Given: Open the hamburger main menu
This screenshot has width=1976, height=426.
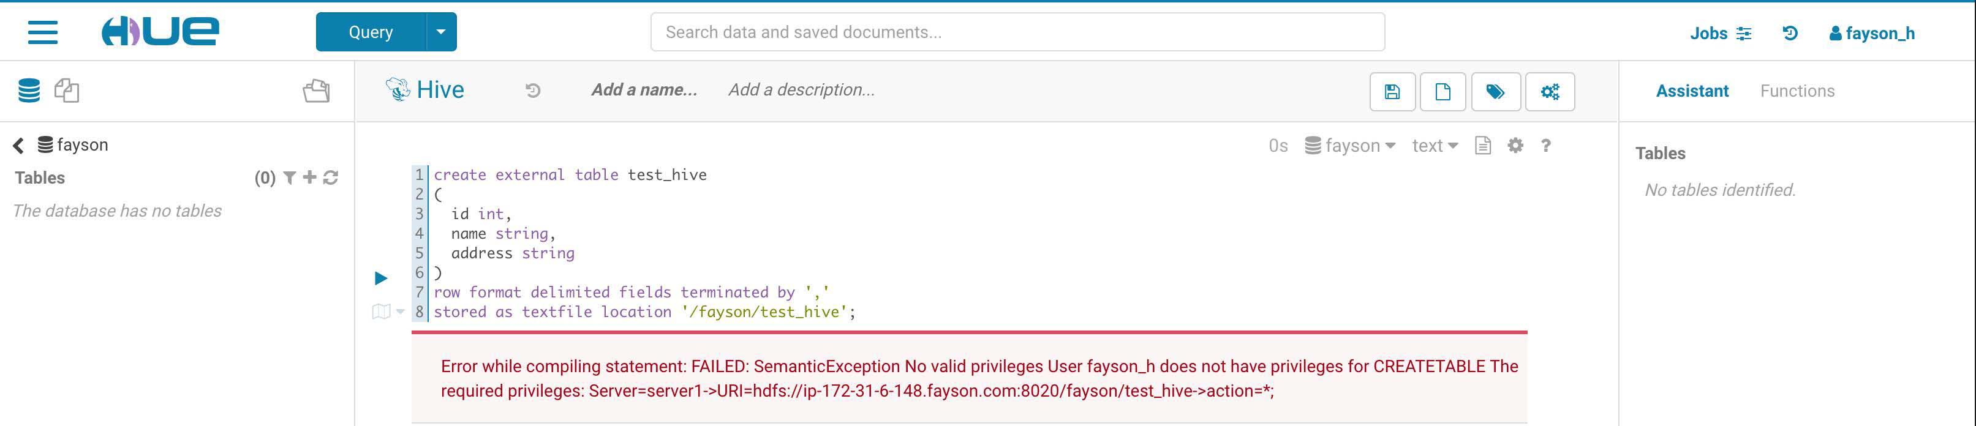Looking at the screenshot, I should [x=43, y=32].
